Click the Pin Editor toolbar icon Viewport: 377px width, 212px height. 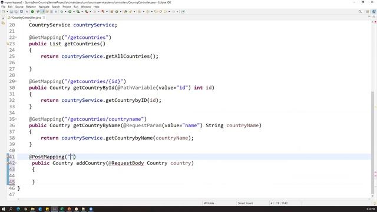[183, 12]
